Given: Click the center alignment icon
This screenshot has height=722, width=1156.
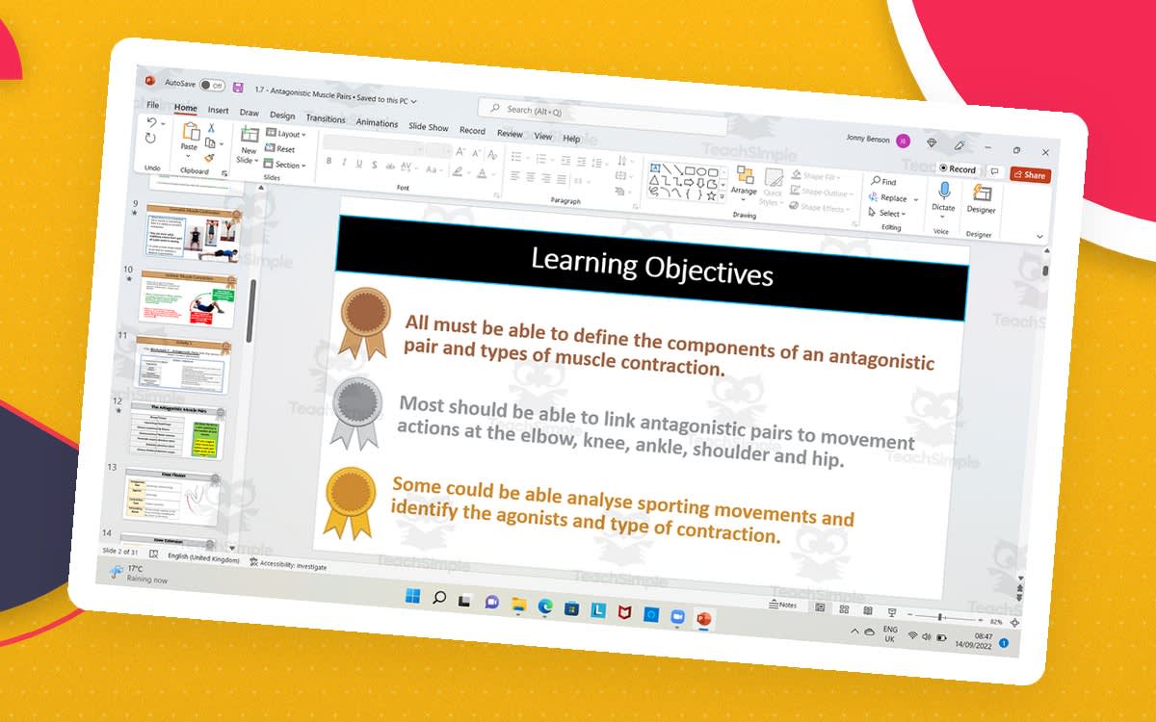Looking at the screenshot, I should [x=530, y=176].
